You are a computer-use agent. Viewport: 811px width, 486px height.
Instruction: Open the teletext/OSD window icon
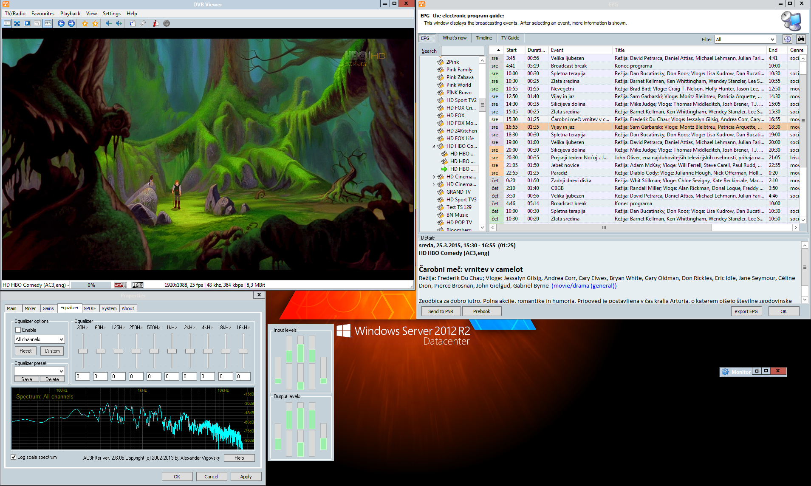point(37,23)
